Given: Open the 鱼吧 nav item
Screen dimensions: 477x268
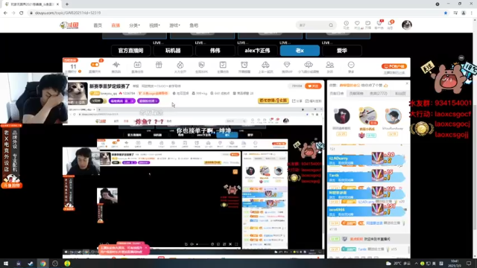Looking at the screenshot, I should (194, 25).
